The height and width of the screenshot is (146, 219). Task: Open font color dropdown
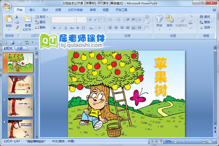pyautogui.click(x=104, y=28)
